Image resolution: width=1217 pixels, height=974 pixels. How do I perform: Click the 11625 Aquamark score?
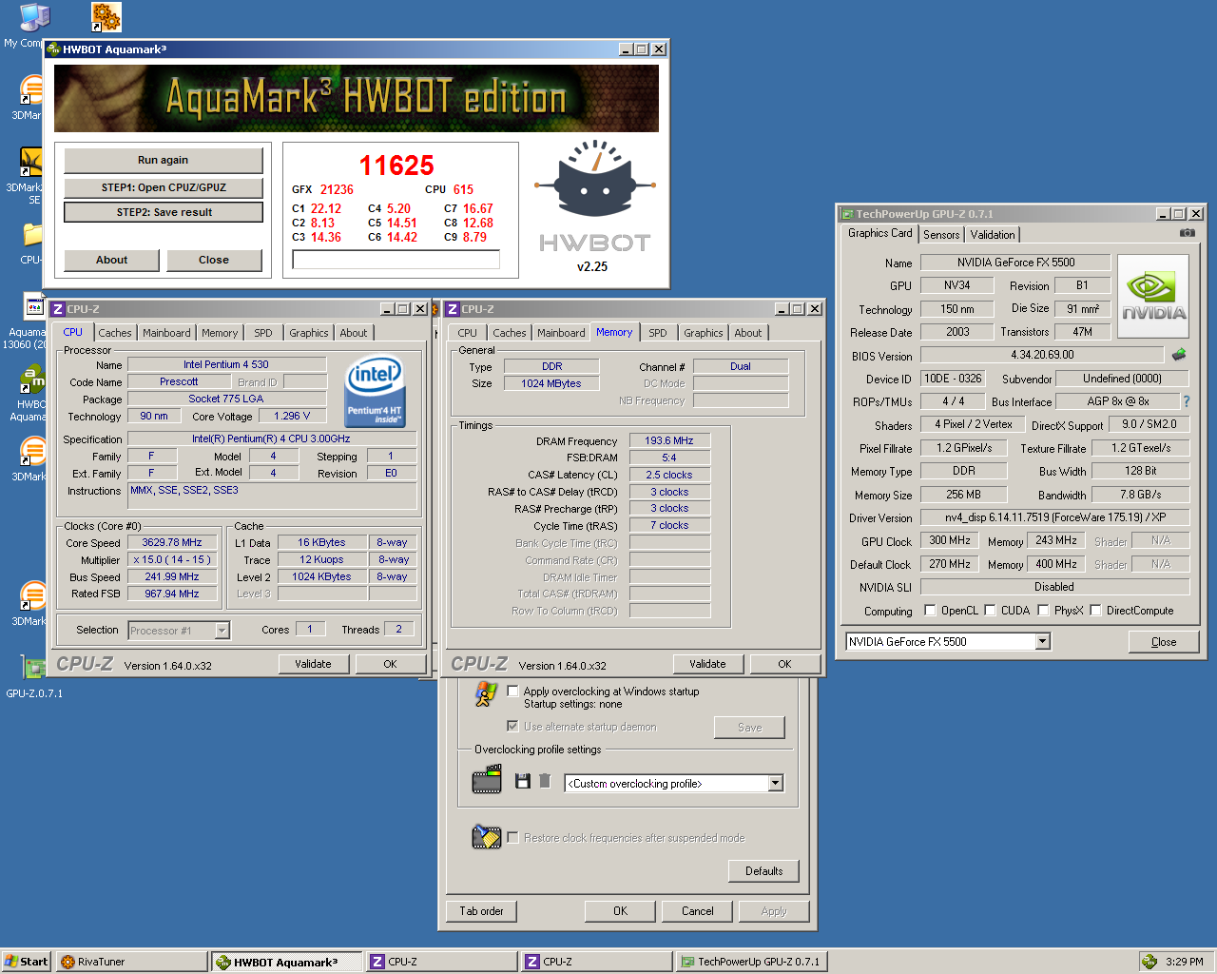tap(396, 166)
